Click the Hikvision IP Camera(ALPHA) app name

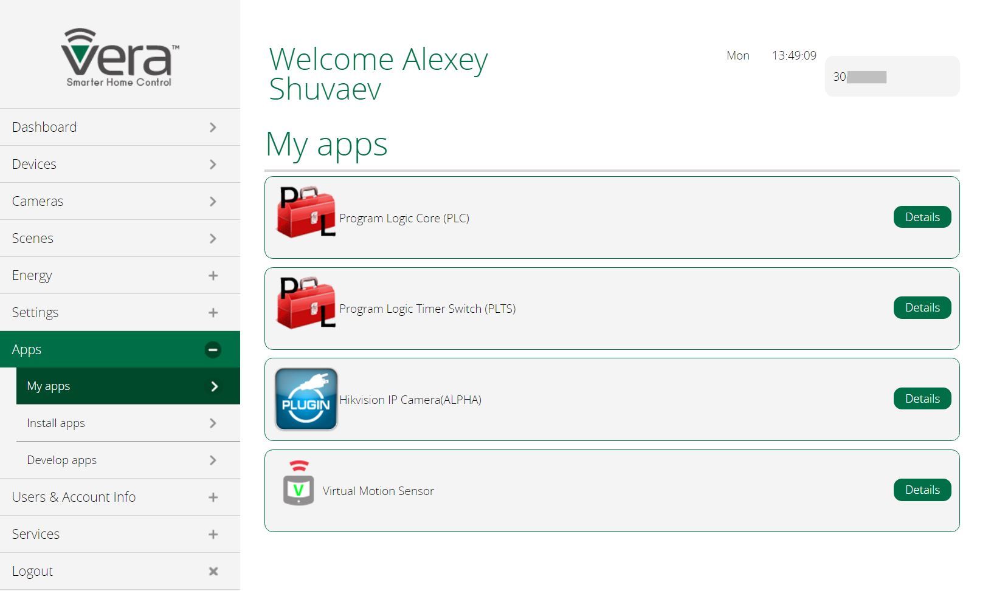[x=410, y=400]
